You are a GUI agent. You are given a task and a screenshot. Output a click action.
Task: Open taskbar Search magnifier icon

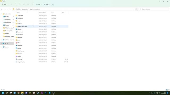(7, 93)
